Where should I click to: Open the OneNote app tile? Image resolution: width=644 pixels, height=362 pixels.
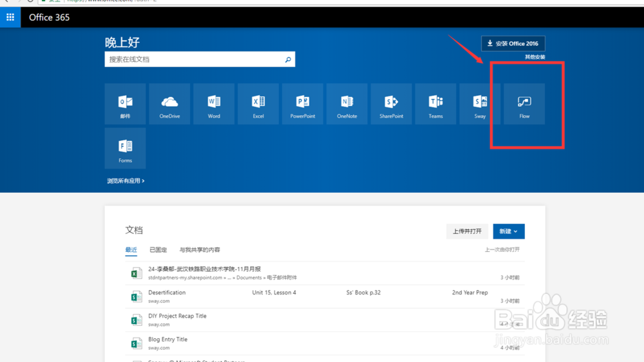tap(347, 104)
